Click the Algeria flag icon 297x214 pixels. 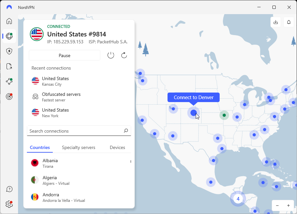[x=35, y=180]
